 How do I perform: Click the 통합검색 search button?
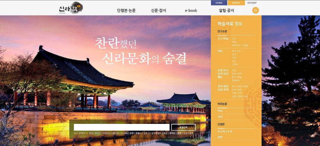tap(183, 127)
